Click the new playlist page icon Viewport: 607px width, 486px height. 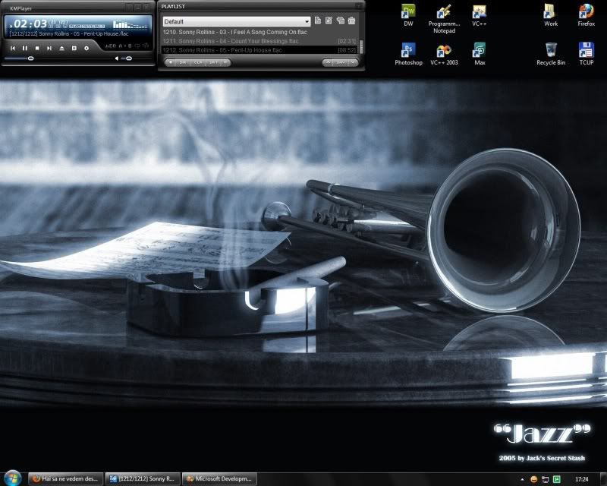click(x=318, y=21)
